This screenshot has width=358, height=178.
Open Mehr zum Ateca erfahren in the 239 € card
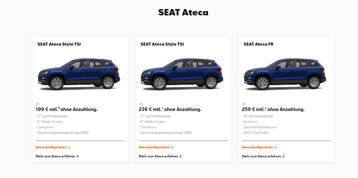tap(158, 156)
